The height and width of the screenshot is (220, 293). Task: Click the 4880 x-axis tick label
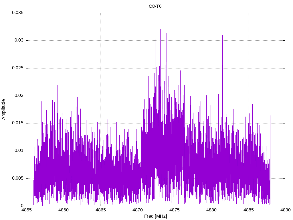[211, 210]
